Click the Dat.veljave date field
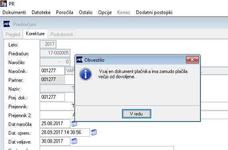This screenshot has height=150, width=228. click(55, 141)
